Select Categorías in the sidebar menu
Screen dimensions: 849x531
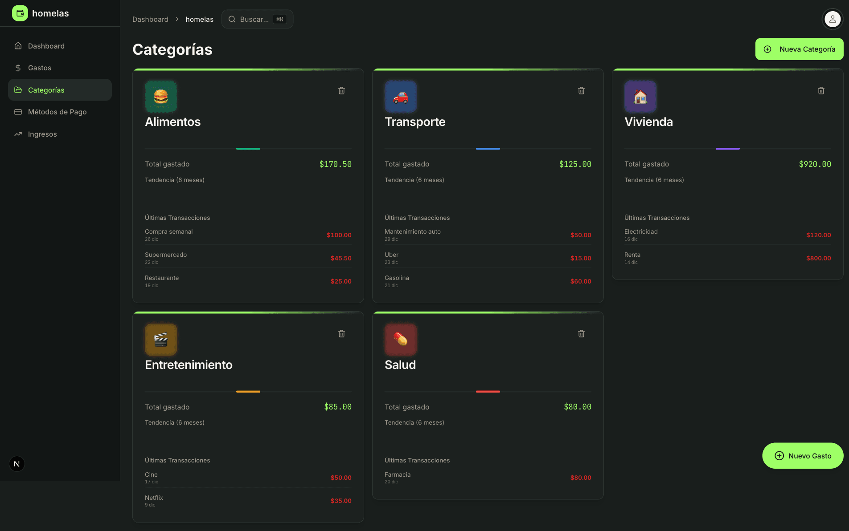click(x=46, y=90)
